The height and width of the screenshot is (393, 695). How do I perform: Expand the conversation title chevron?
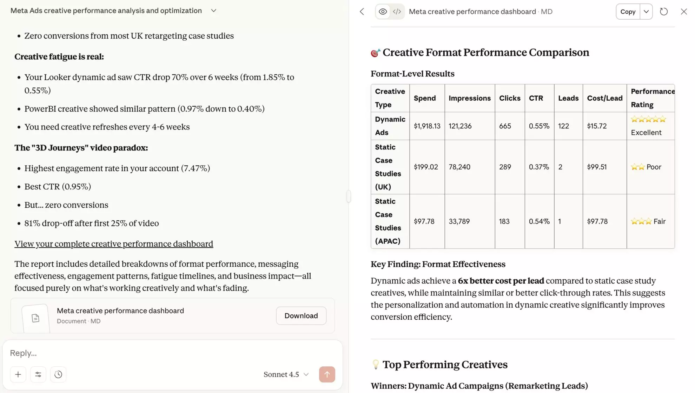point(213,11)
